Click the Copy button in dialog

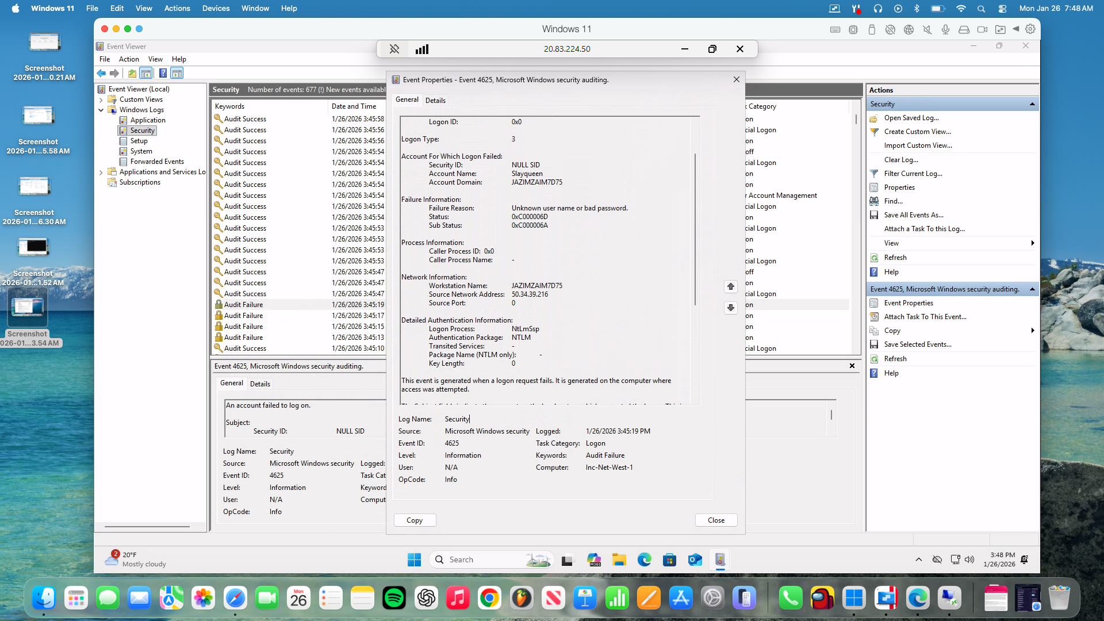(x=415, y=520)
